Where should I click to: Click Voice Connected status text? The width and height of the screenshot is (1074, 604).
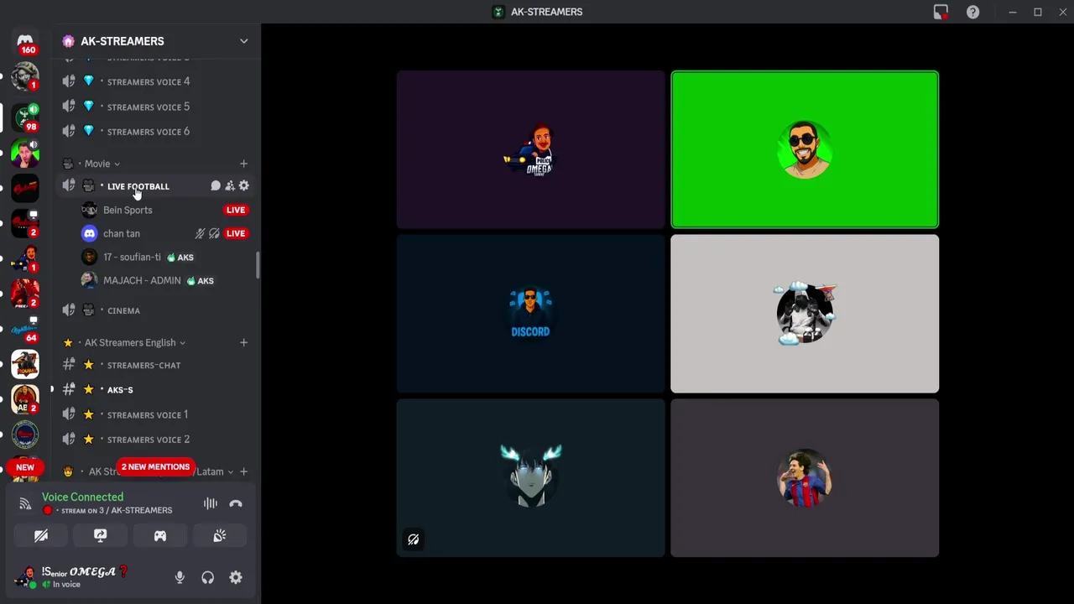point(82,497)
